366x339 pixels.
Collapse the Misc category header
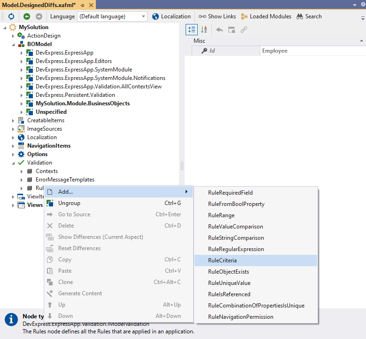point(361,40)
